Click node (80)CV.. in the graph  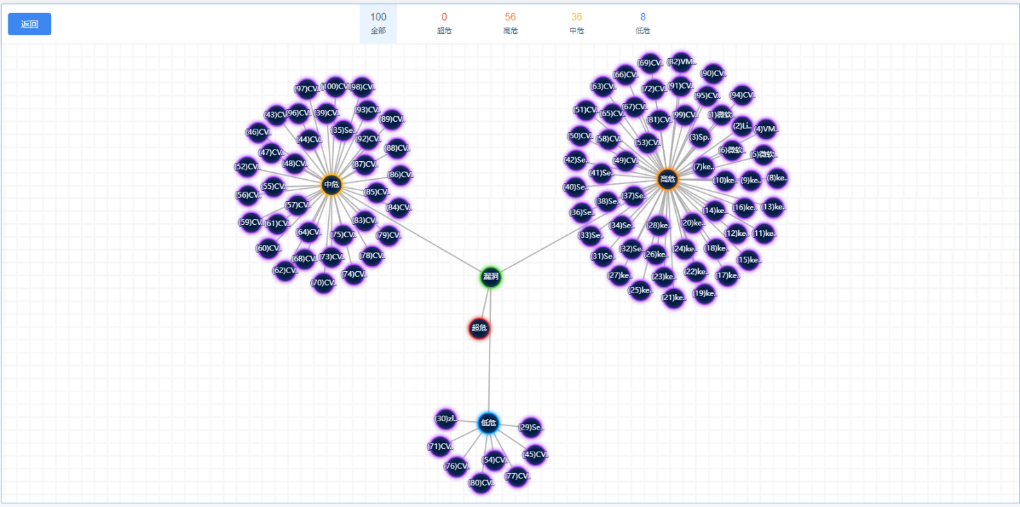pos(481,483)
